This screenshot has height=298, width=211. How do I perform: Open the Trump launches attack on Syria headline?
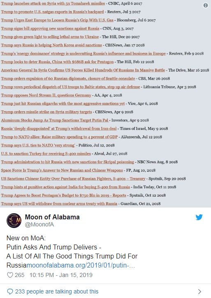click(x=53, y=3)
